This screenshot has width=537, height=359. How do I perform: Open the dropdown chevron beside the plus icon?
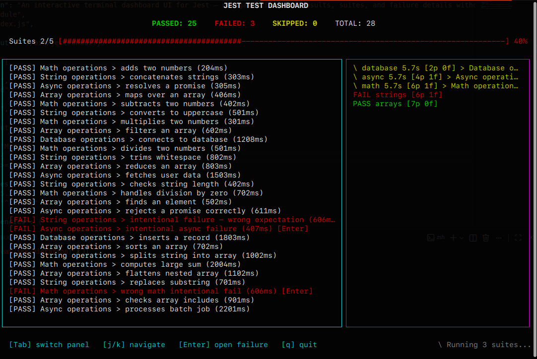click(462, 238)
